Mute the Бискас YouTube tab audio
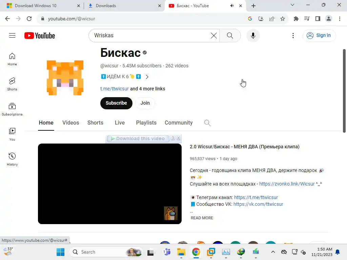The width and height of the screenshot is (347, 260). coord(232,6)
